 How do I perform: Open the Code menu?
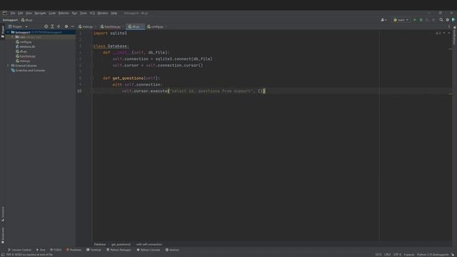tap(52, 13)
